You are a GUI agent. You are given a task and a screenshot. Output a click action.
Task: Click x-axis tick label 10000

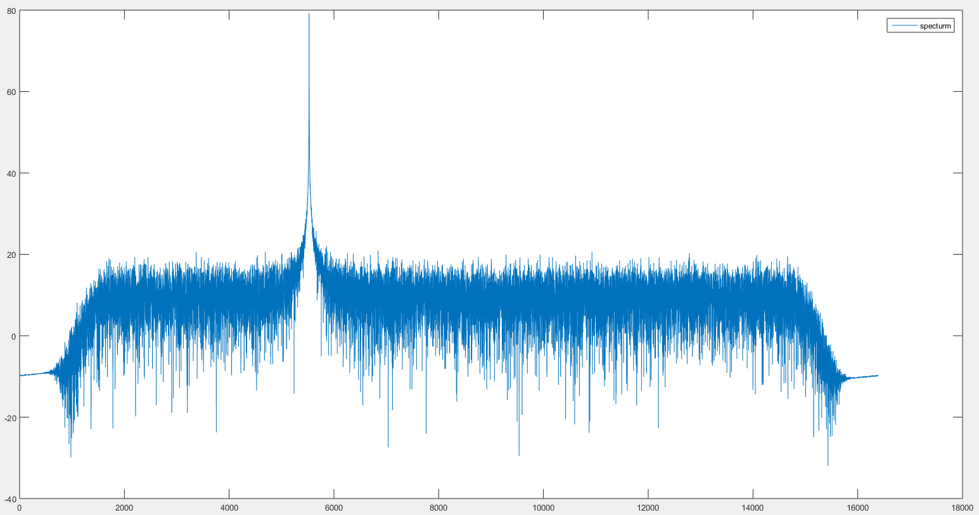pyautogui.click(x=543, y=508)
